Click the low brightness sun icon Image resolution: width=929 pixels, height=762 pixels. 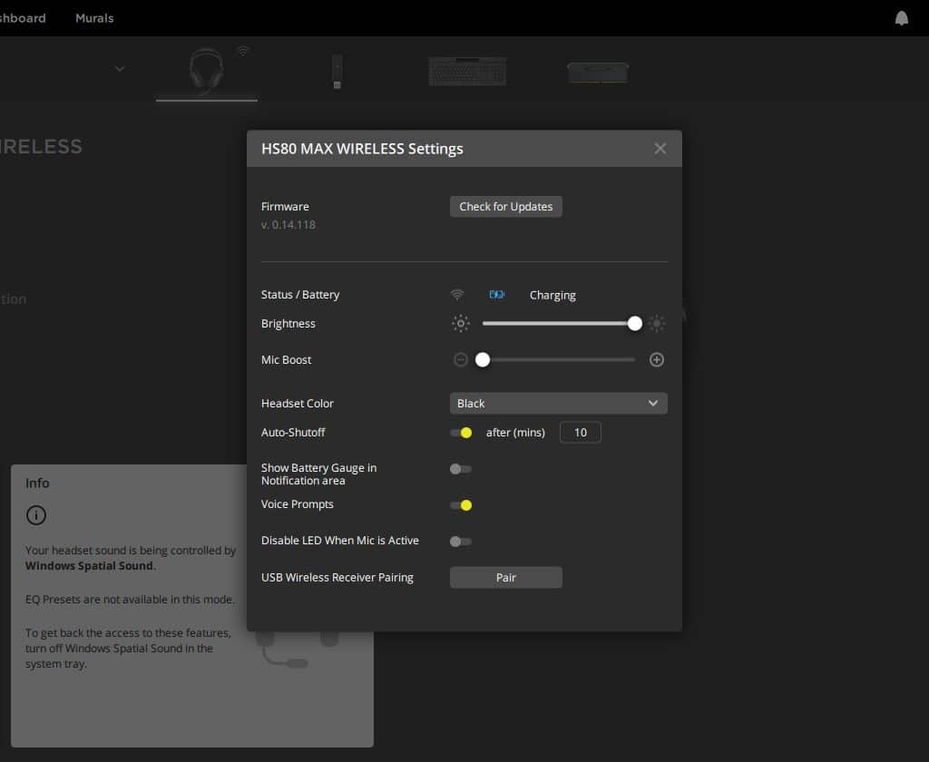click(x=461, y=324)
